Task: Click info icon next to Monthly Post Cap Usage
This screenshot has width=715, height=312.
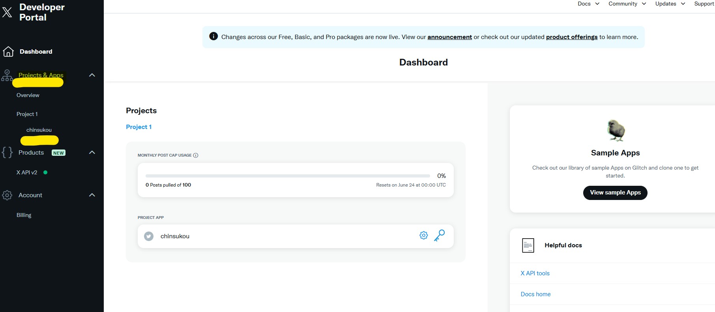Action: [x=196, y=155]
